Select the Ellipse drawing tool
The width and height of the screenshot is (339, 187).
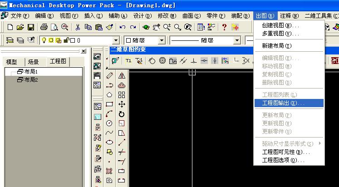pos(109,142)
